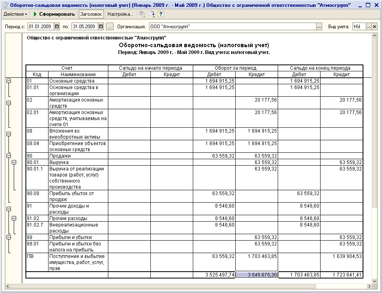Open the Действия menu
The image size is (382, 293).
(x=15, y=14)
